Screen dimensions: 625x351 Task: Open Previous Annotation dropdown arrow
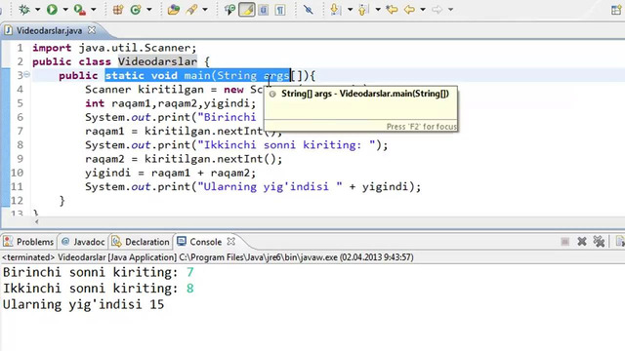(377, 10)
